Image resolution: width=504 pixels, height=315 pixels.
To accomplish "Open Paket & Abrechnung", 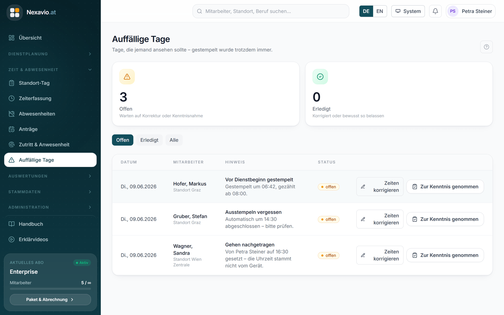I will [50, 300].
